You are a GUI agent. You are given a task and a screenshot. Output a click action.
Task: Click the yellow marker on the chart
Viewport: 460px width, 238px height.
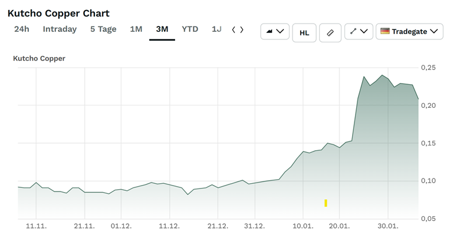(326, 203)
